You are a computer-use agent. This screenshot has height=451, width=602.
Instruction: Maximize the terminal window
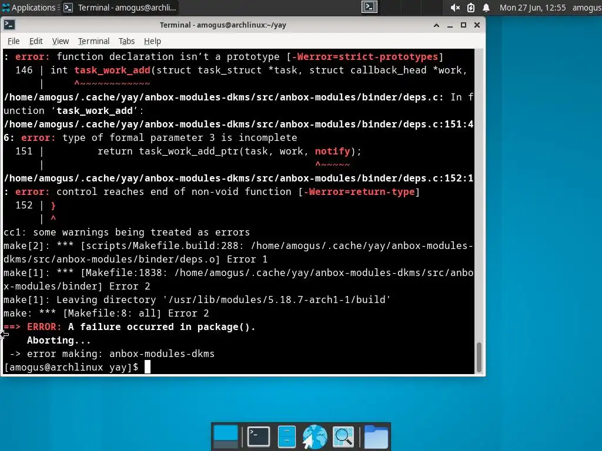coord(463,25)
